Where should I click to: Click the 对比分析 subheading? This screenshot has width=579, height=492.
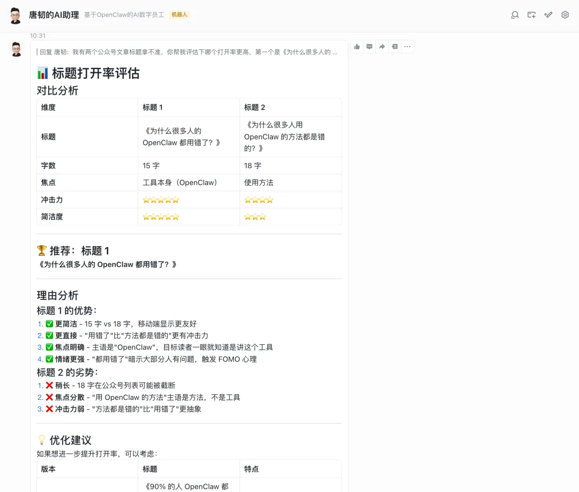click(x=57, y=90)
